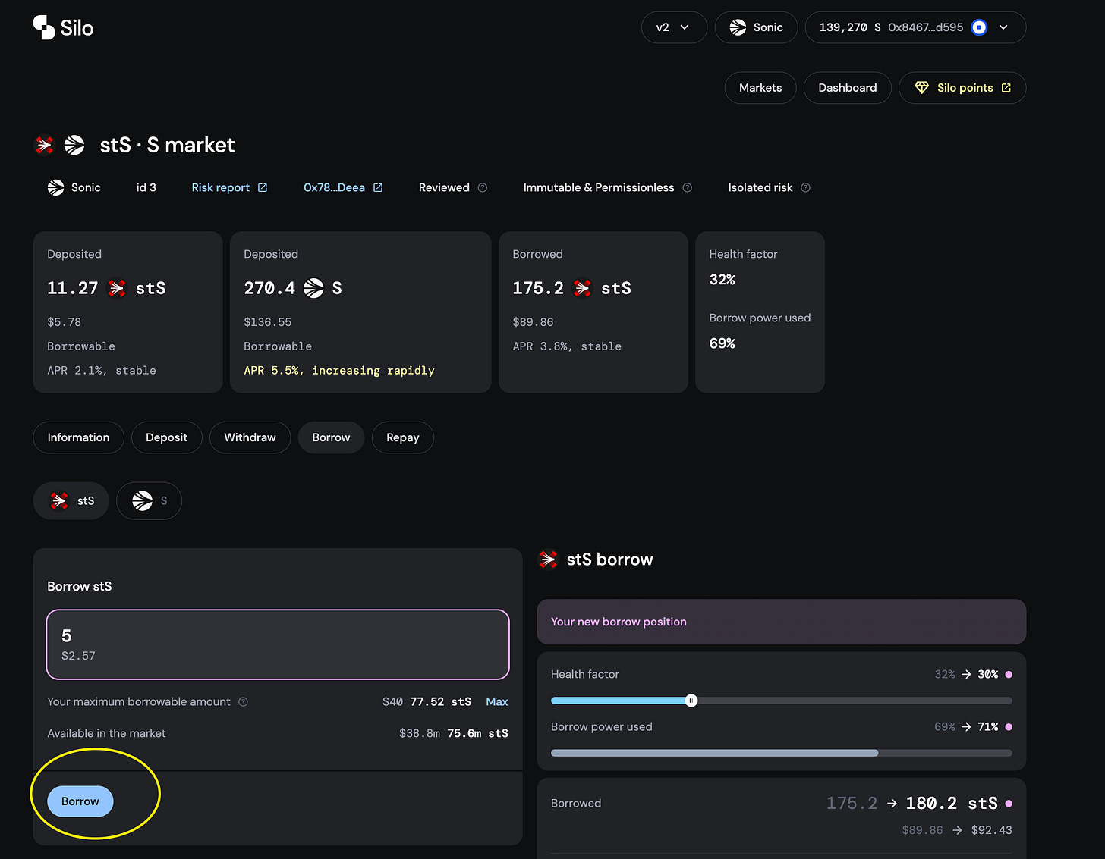Click the info icon beside maximum borrowable amount
The width and height of the screenshot is (1105, 859).
pos(243,702)
